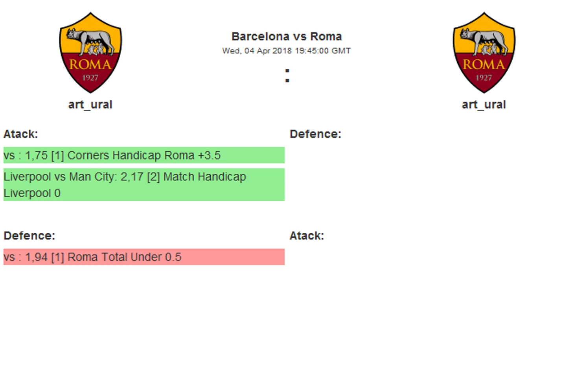Viewport: 574px width, 377px height.
Task: Click ROMA lettering on the right crest
Action: (x=484, y=64)
